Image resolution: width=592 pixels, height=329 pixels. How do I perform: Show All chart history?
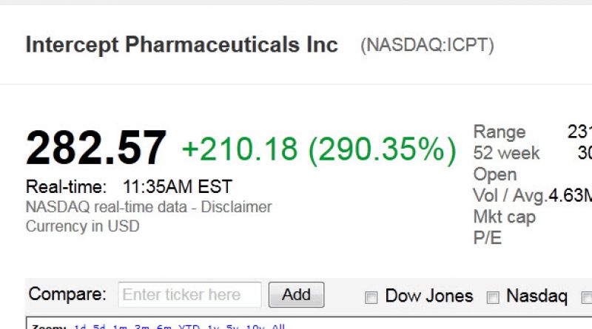[278, 326]
